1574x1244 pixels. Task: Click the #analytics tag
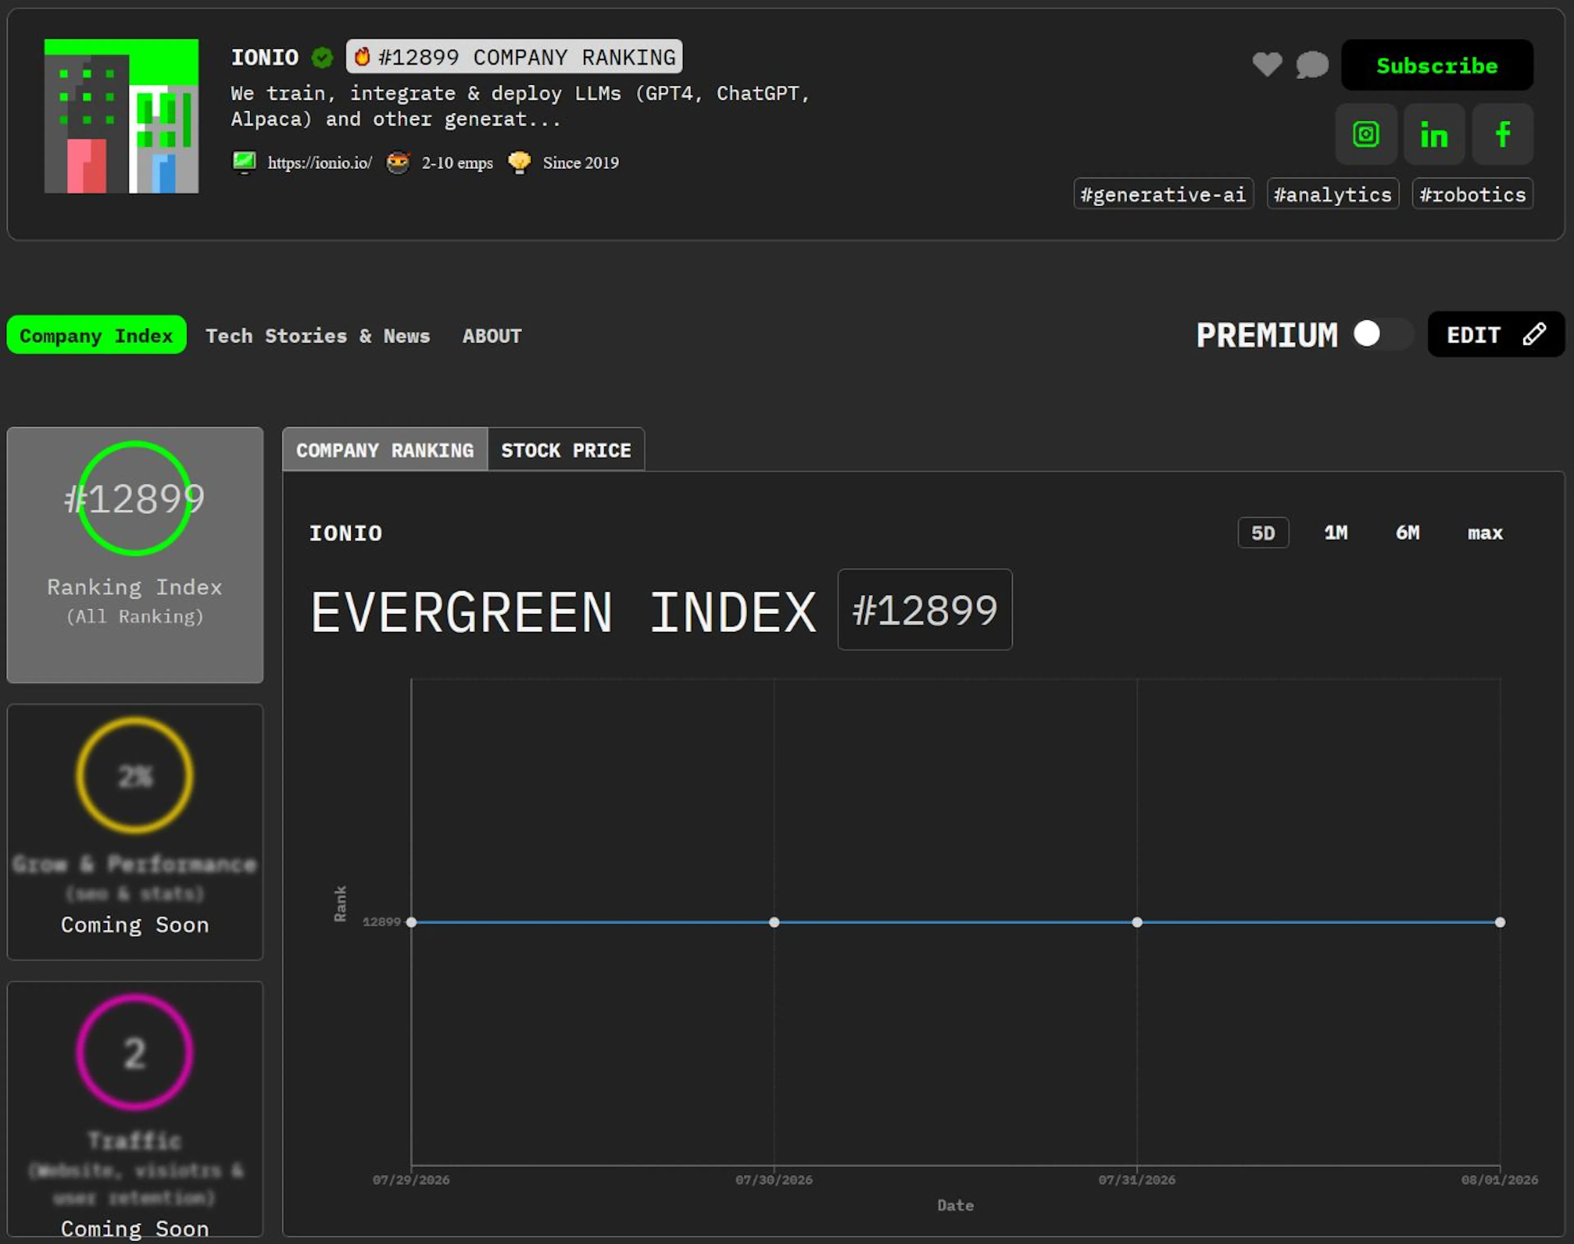1333,195
